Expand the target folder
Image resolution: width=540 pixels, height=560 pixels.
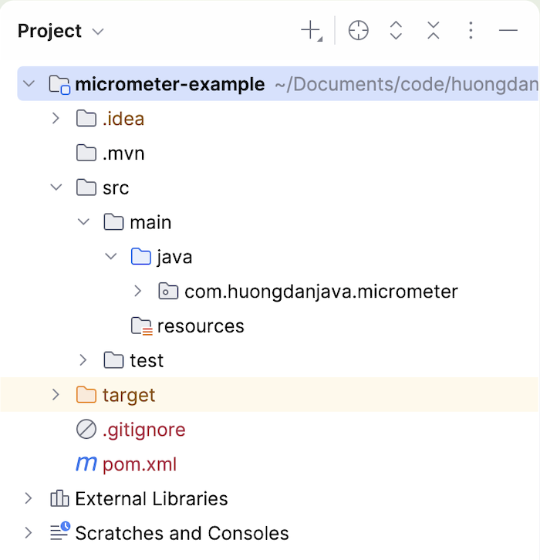pyautogui.click(x=56, y=395)
